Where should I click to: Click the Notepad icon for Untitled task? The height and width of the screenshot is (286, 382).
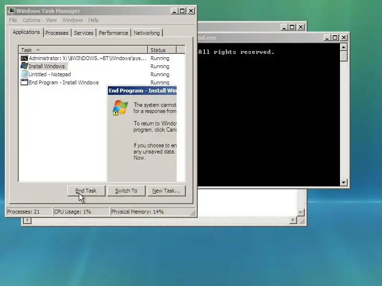[x=24, y=74]
